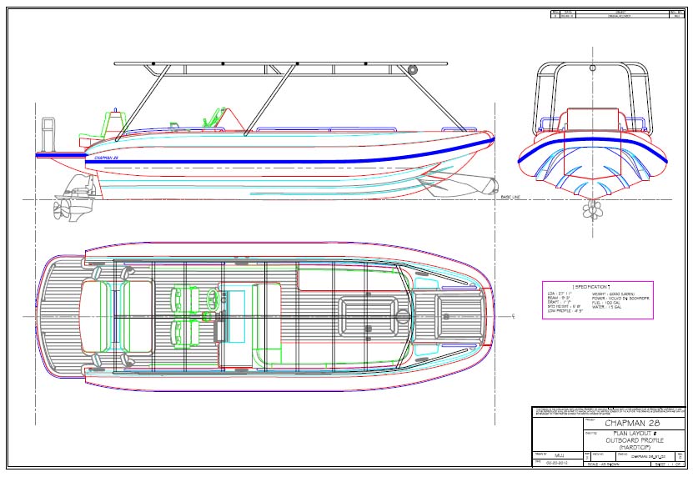Screen dimensions: 693x477
Task: Click the outboard propeller in the side profile
Action: 63,207
